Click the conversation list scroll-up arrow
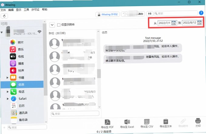The width and height of the screenshot is (206, 134). [x=98, y=32]
